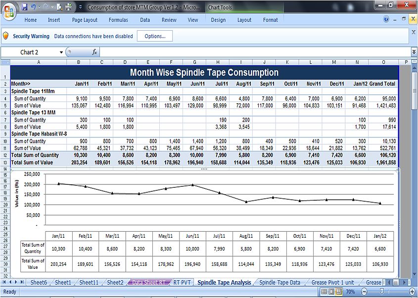Viewport: 418px width, 298px height.
Task: Expand the Redo history dropdown arrow
Action: 52,7
